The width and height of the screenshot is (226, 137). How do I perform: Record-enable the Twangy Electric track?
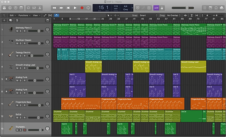(x=25, y=56)
